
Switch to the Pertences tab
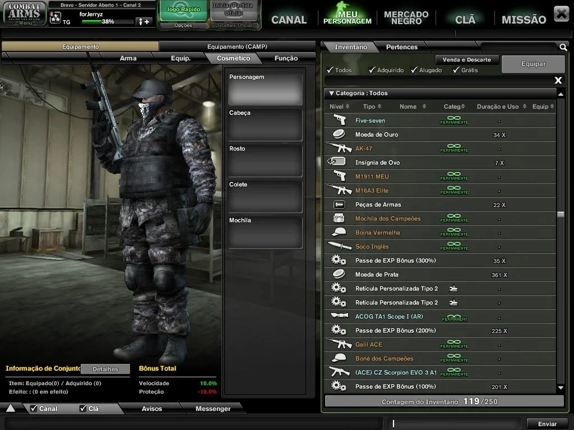point(401,47)
